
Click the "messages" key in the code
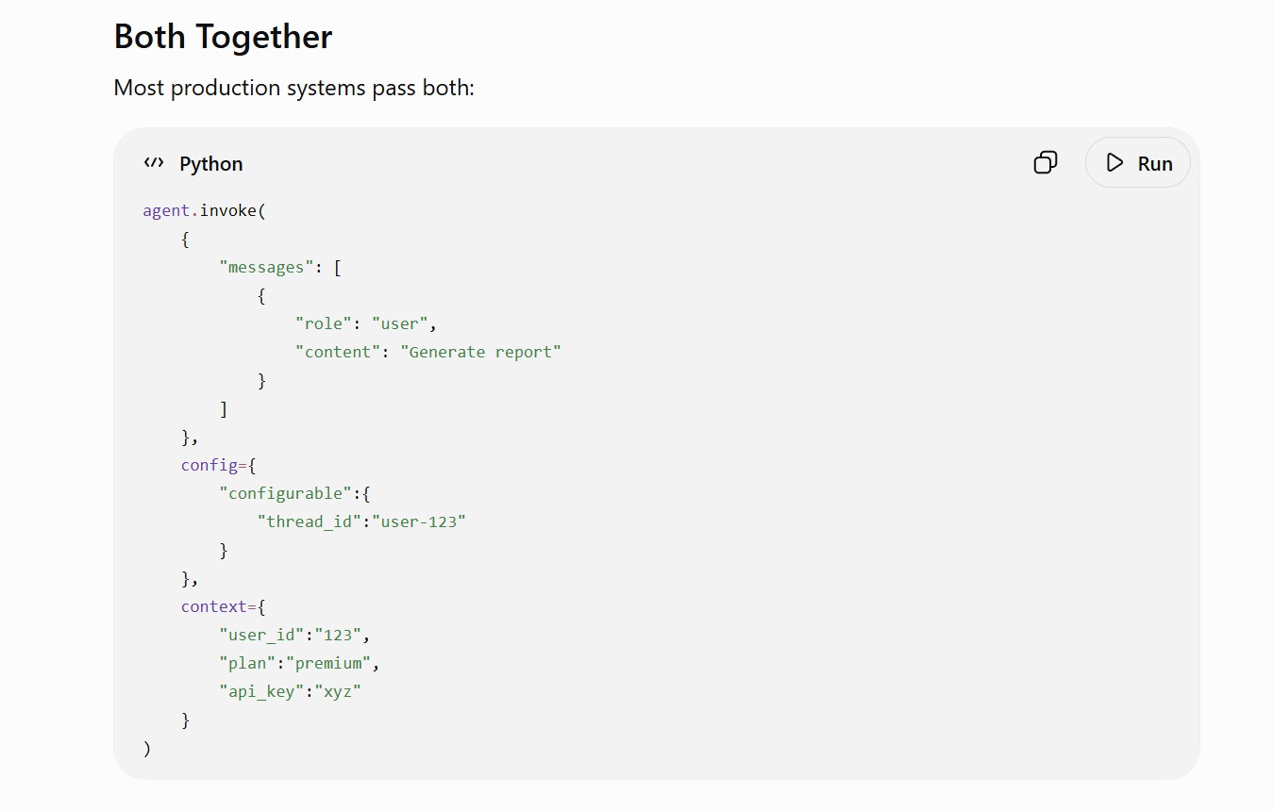[x=267, y=267]
